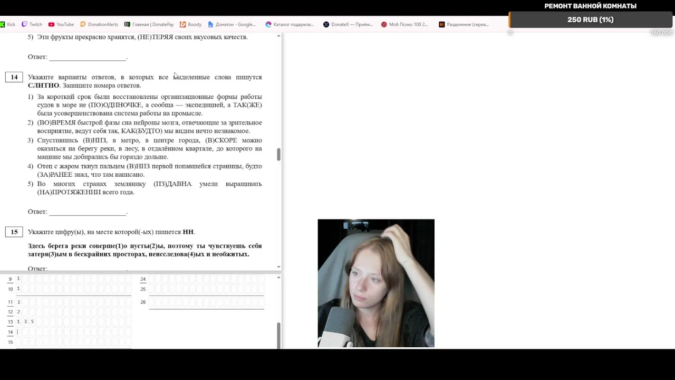Click the boxed question number 14 in the exam text
This screenshot has width=675, height=380.
14,77
